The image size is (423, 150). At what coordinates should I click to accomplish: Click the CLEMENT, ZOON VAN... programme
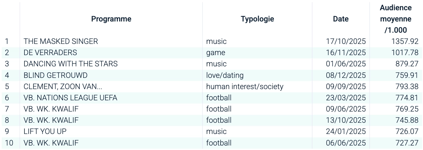click(x=63, y=87)
